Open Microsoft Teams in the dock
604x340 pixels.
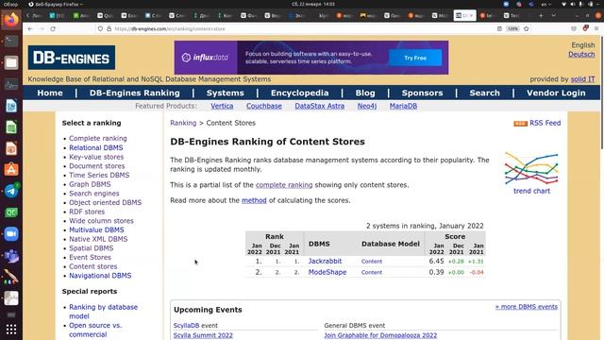pyautogui.click(x=11, y=256)
